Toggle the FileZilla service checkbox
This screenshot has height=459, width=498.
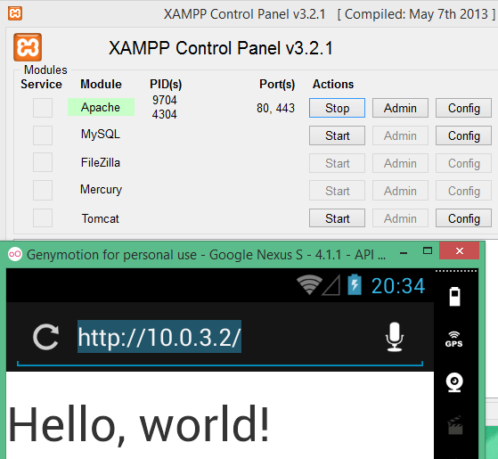[x=43, y=162]
